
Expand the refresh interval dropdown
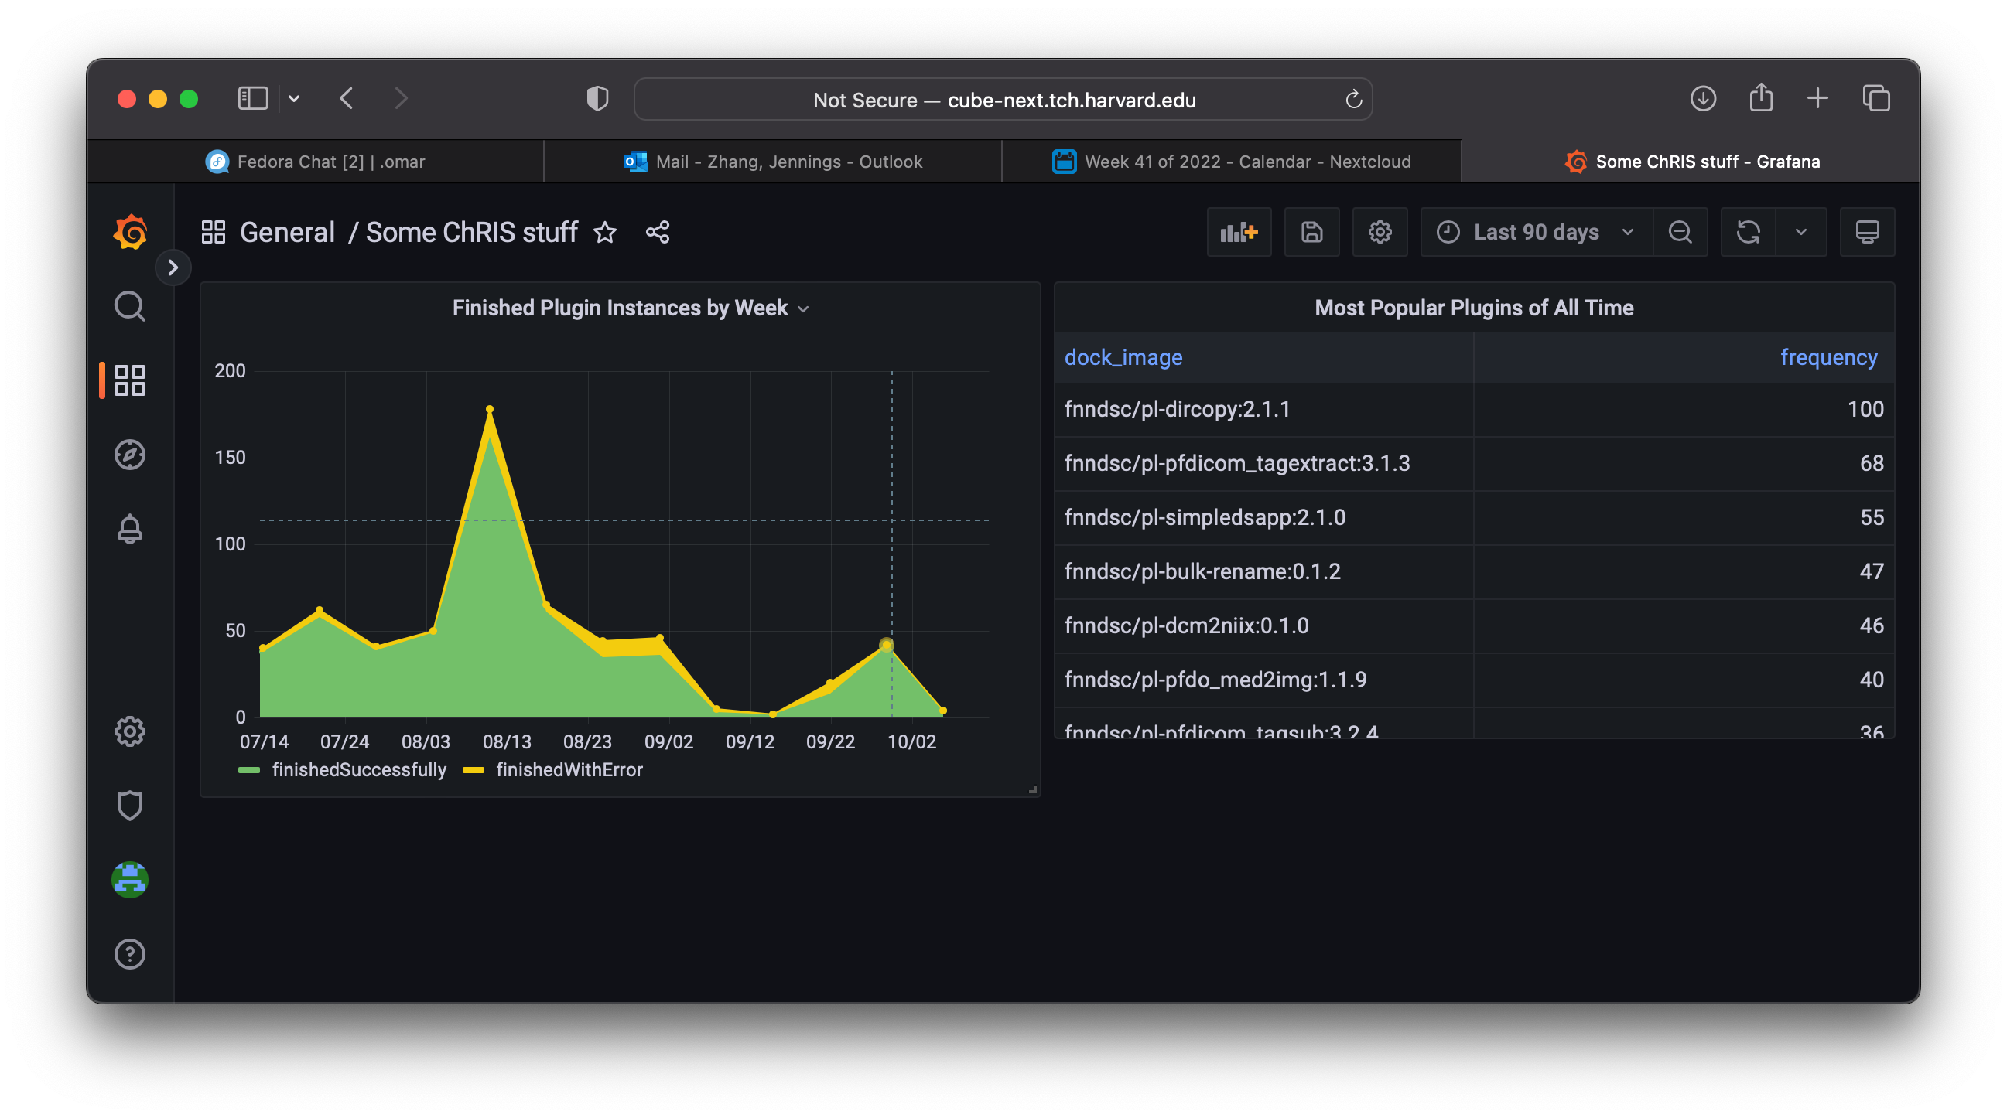click(x=1800, y=231)
